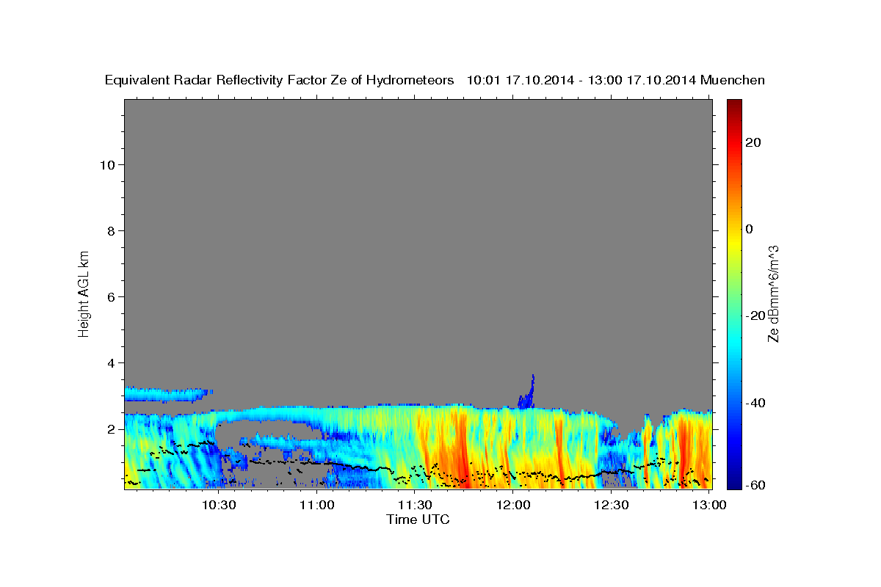Screen dimensions: 881x587
Task: Click the detached cyan cloud layer near 3 km
Action: coord(167,395)
